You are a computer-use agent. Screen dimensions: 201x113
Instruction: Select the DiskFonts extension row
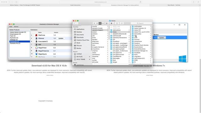pos(51,35)
